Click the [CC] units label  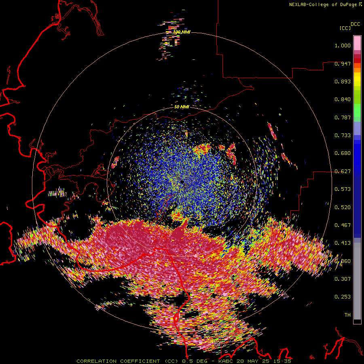coord(345,28)
